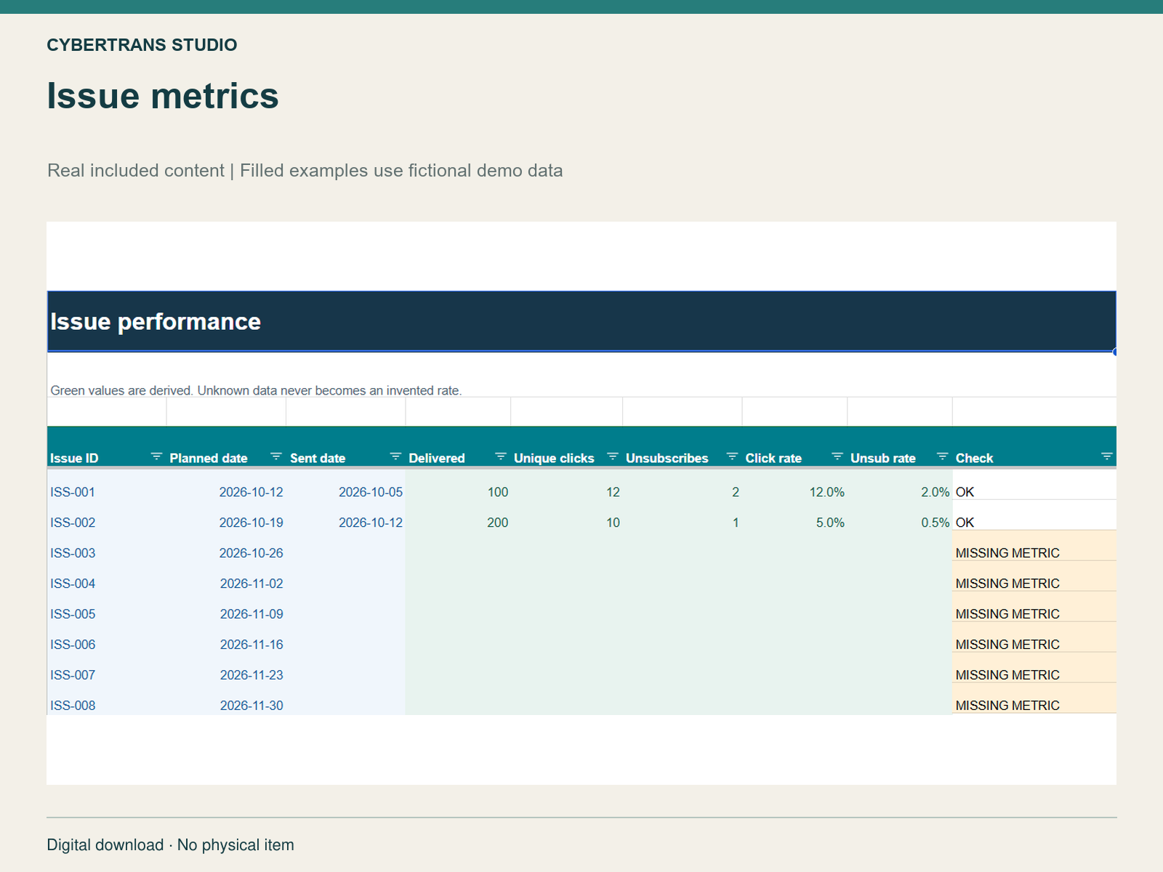
Task: Click planned date 2026-11-09
Action: point(251,614)
